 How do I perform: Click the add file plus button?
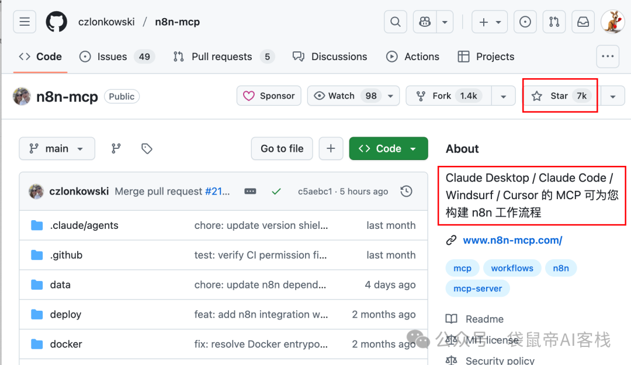click(x=331, y=148)
